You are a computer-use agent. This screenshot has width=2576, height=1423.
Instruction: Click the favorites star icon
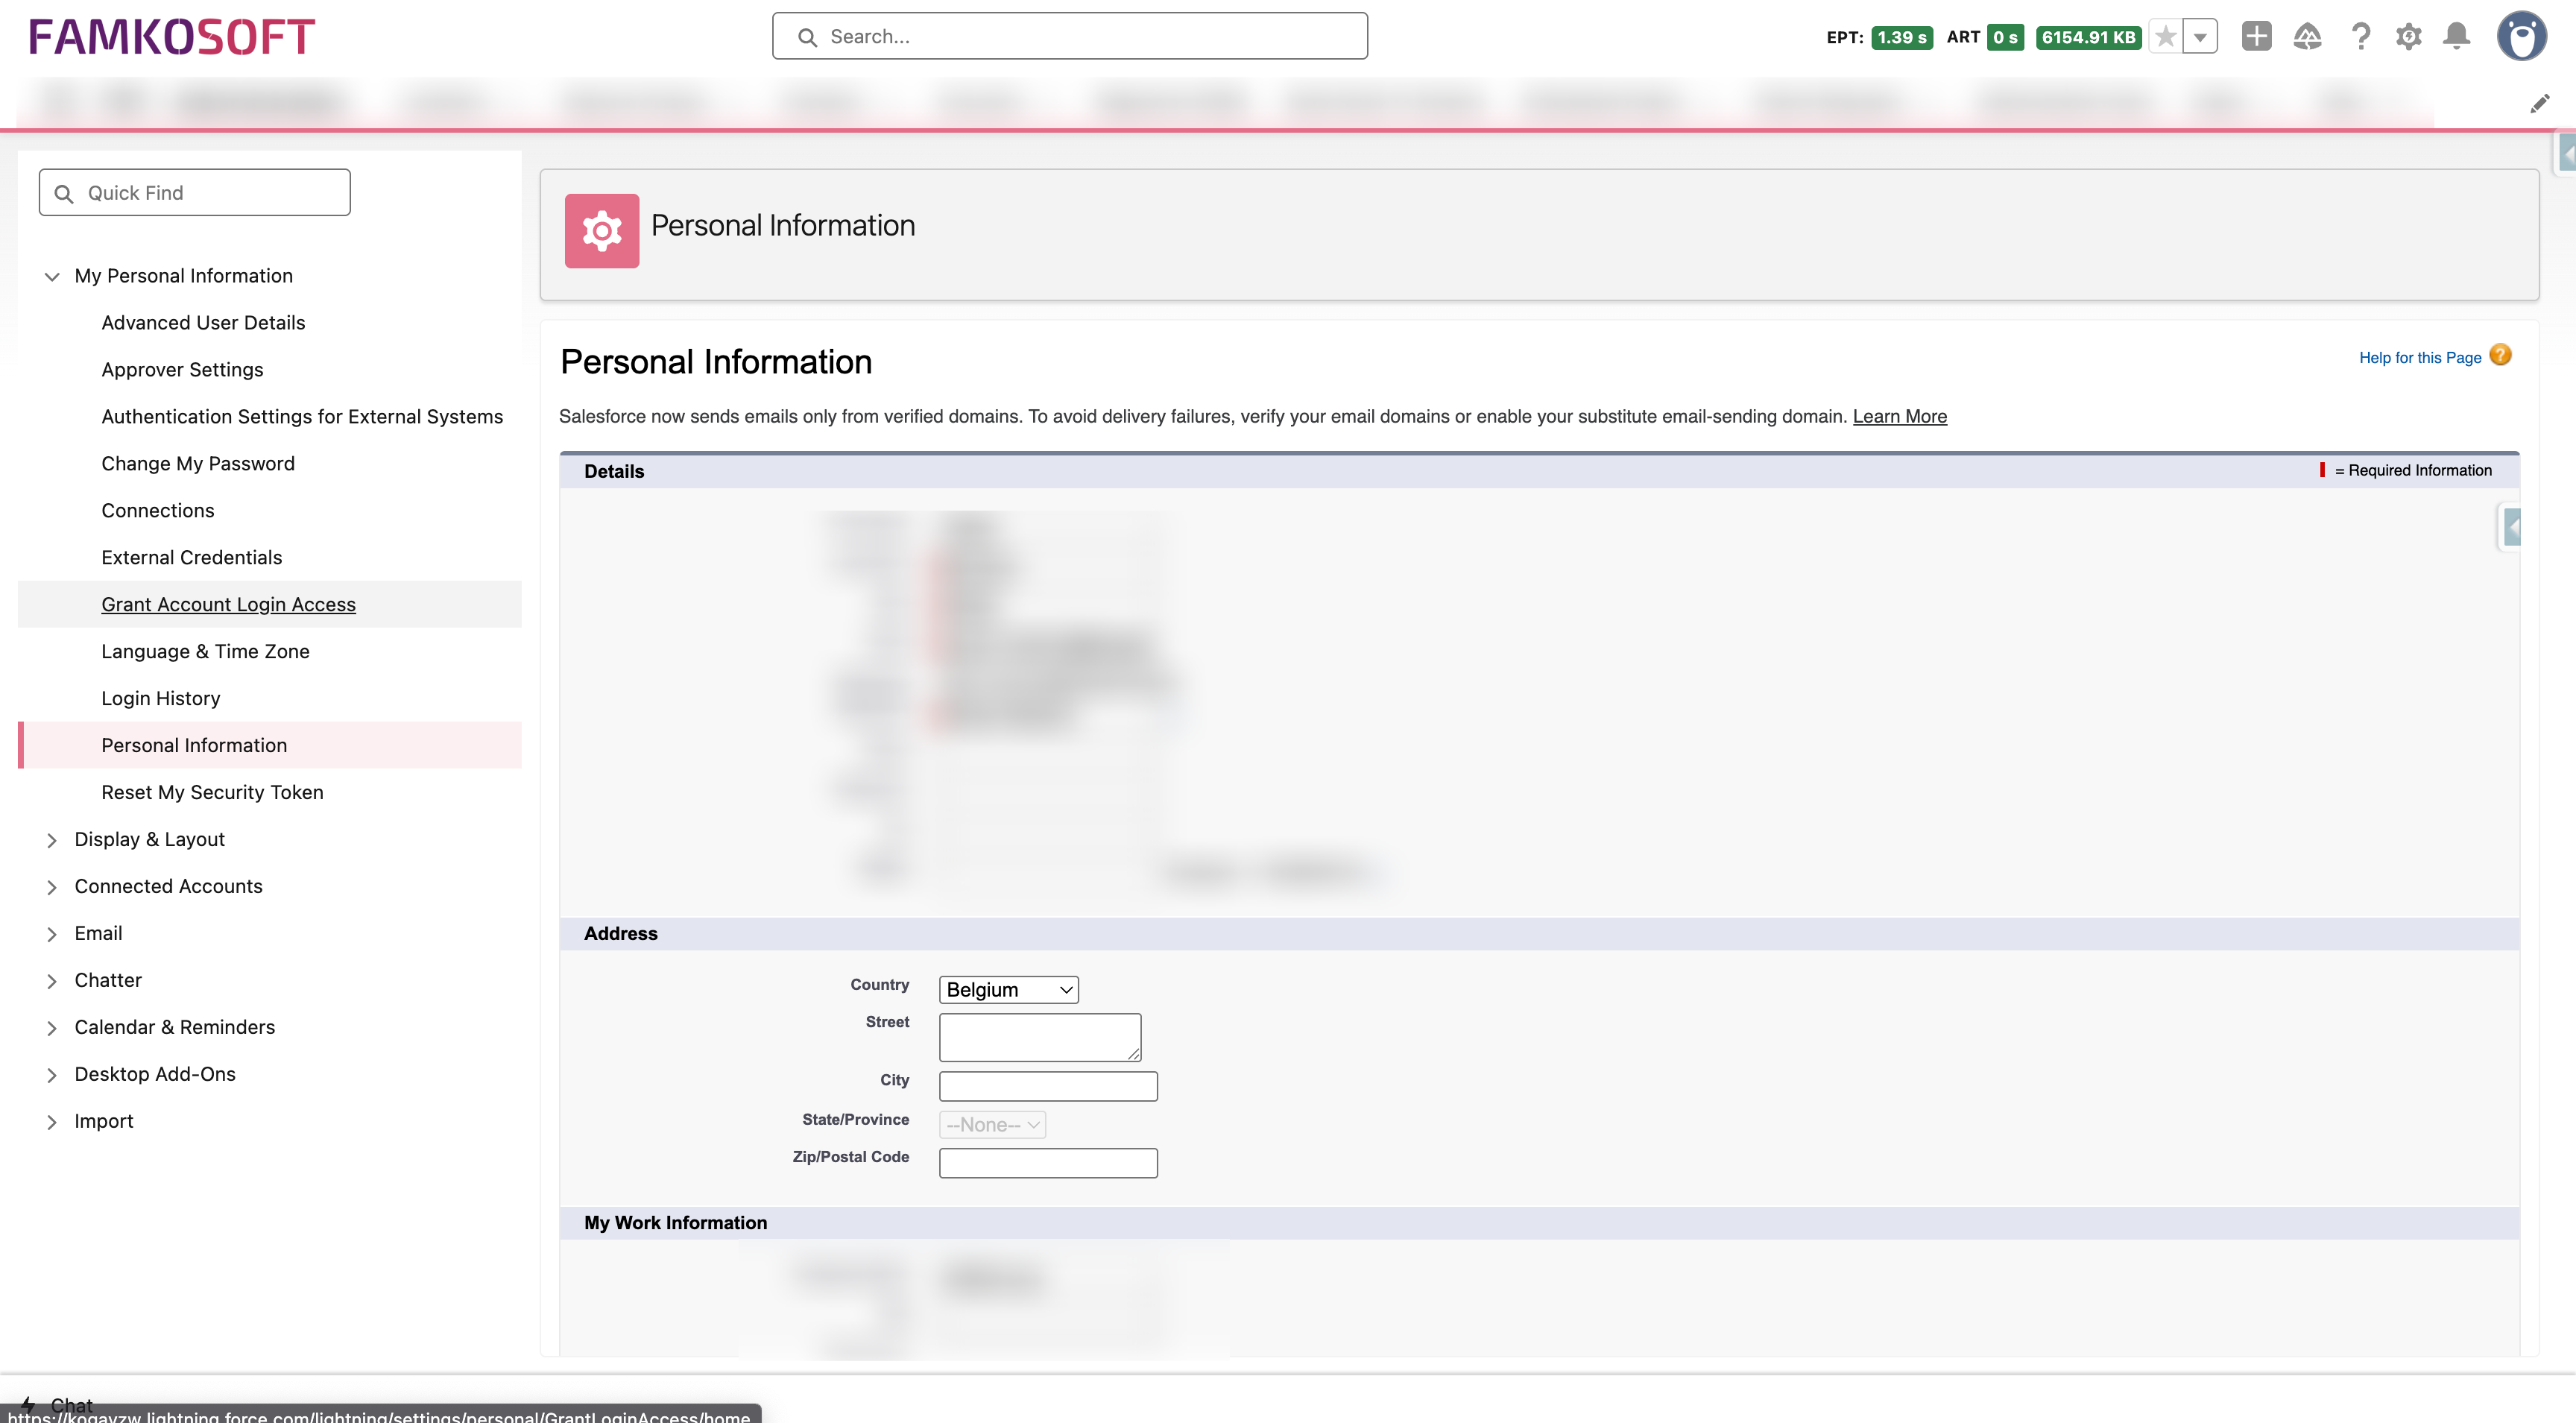2165,37
